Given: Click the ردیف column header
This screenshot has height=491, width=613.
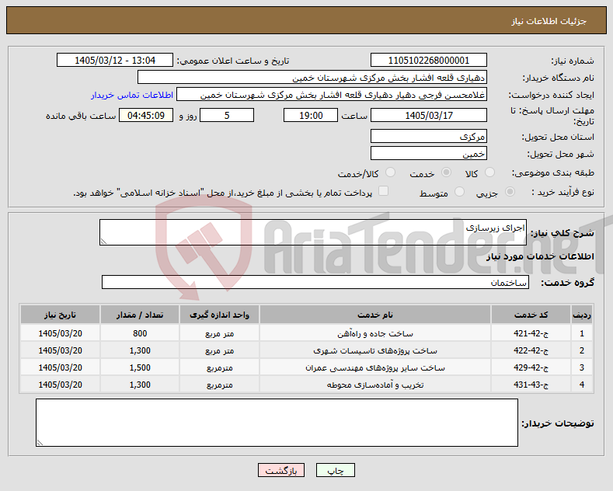Looking at the screenshot, I should pyautogui.click(x=582, y=315).
